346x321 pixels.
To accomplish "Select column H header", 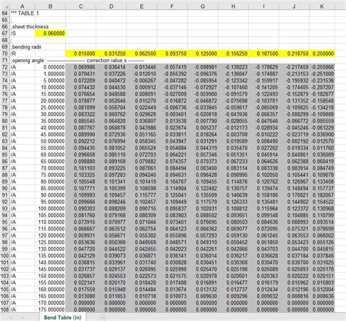I will [233, 7].
